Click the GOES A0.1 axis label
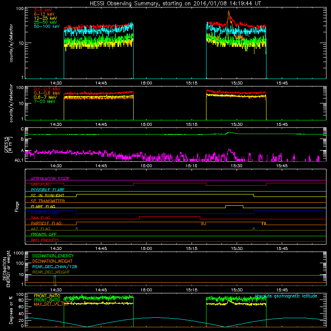 point(19,160)
